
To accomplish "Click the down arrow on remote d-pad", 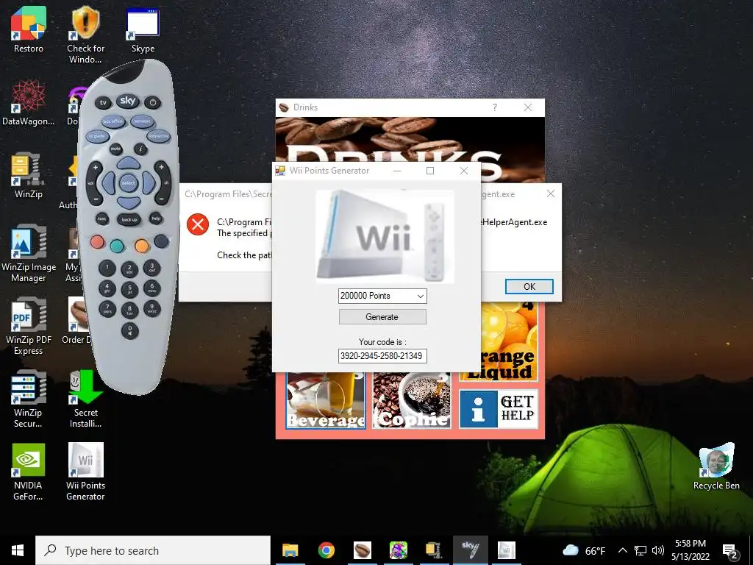I will (x=128, y=203).
